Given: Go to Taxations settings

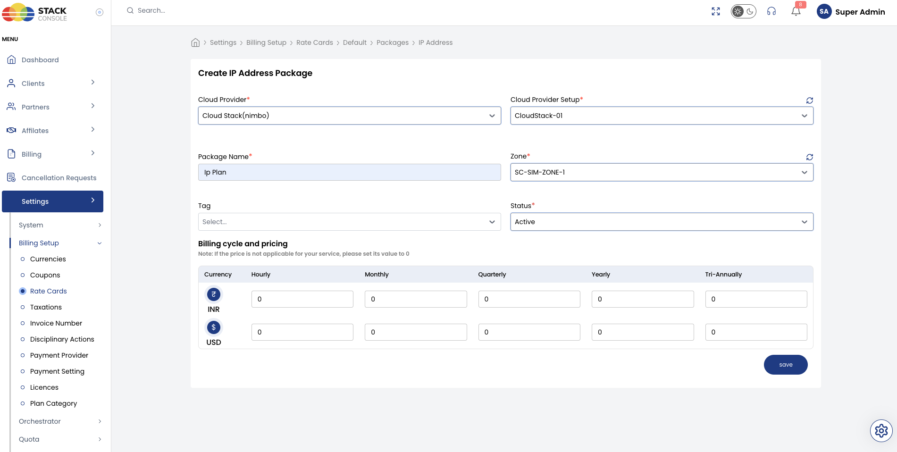Looking at the screenshot, I should [x=46, y=307].
